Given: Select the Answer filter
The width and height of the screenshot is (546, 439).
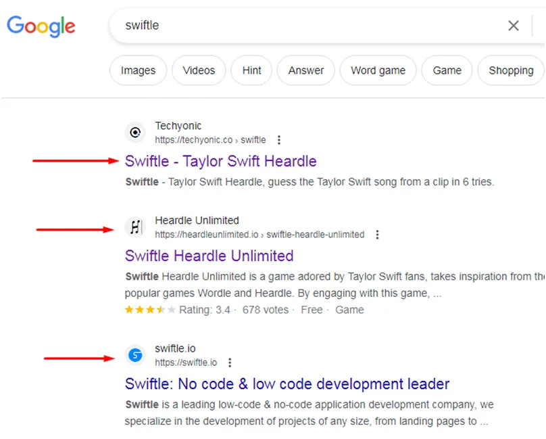Looking at the screenshot, I should point(305,70).
